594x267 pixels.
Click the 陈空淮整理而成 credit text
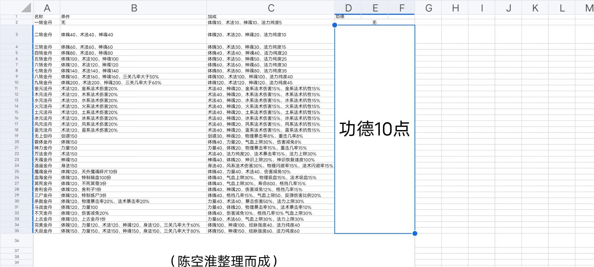click(x=224, y=261)
